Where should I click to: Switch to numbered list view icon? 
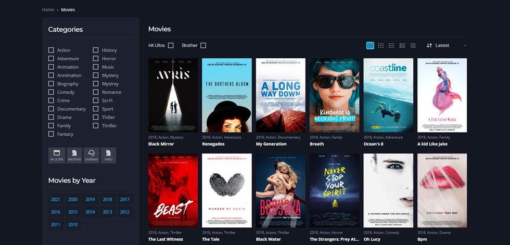(x=402, y=45)
